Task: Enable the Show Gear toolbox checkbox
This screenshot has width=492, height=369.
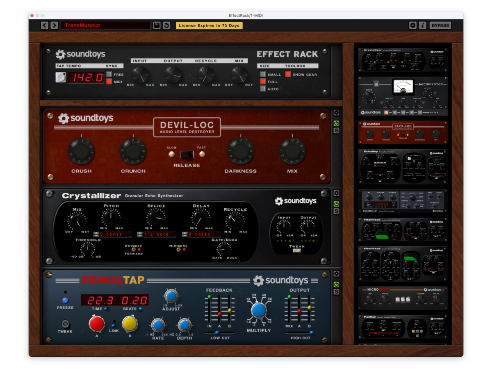Action: 288,75
